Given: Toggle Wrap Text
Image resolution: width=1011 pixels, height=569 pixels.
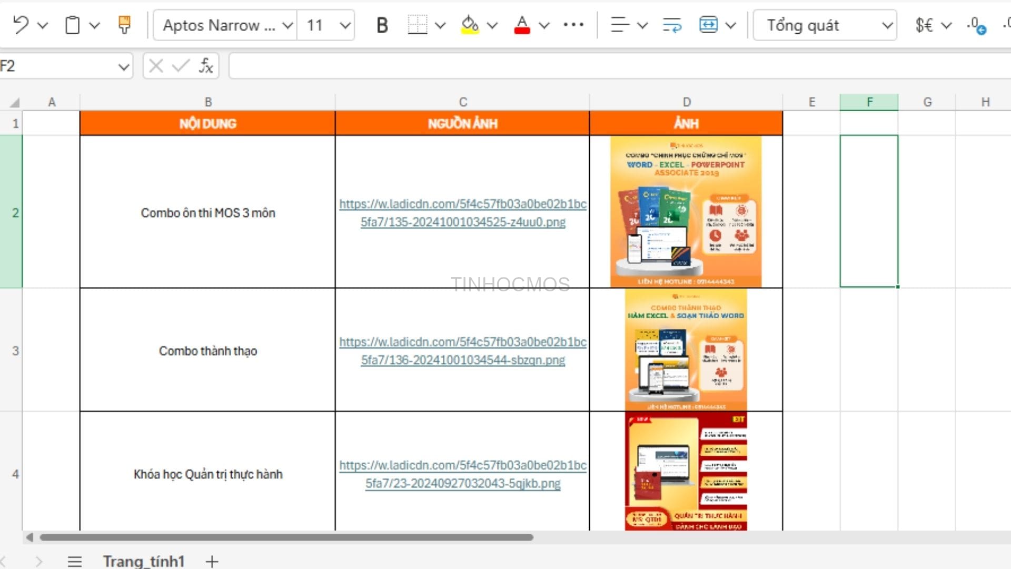Looking at the screenshot, I should click(x=672, y=25).
